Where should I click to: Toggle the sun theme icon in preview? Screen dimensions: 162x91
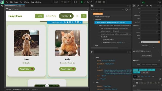pos(77,16)
